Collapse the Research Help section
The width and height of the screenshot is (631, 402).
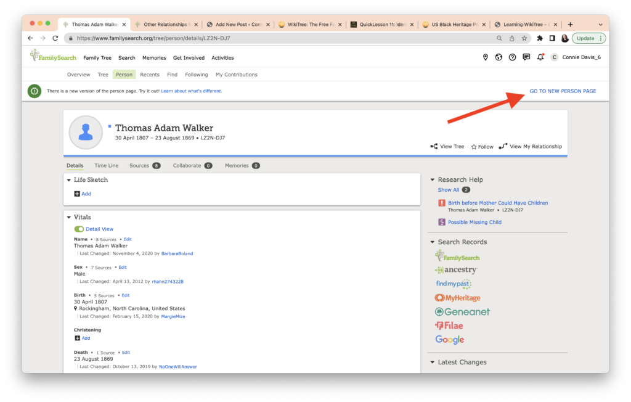(x=433, y=179)
